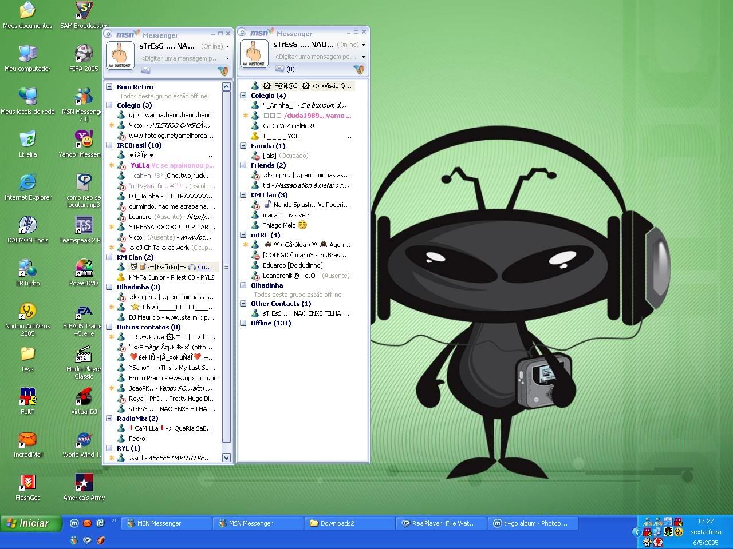Launch Maxthon from the Quick Launch bar
This screenshot has height=549, width=733.
[74, 523]
